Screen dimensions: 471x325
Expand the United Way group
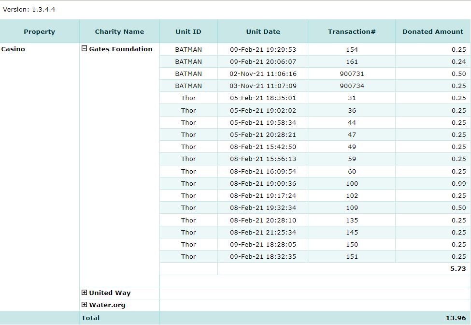[85, 293]
